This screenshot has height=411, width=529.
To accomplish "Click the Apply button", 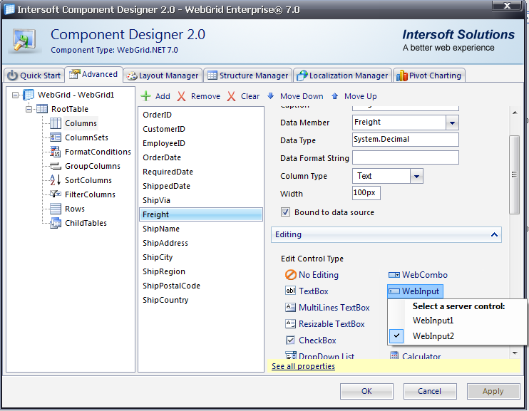I will pyautogui.click(x=493, y=391).
